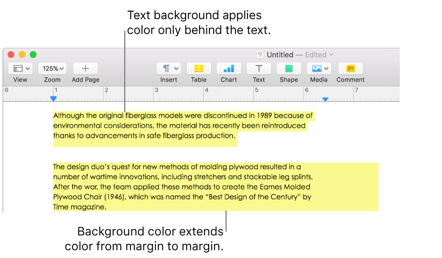Click the document proxy icon beside Untitled
The image size is (442, 258).
point(260,55)
